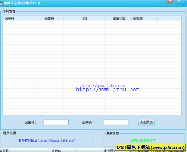The width and height of the screenshot is (187, 152).
Task: Sort by the QQ密码 column header
Action: [48, 19]
